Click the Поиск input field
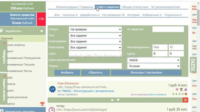This screenshot has width=200, height=112. click(x=95, y=66)
